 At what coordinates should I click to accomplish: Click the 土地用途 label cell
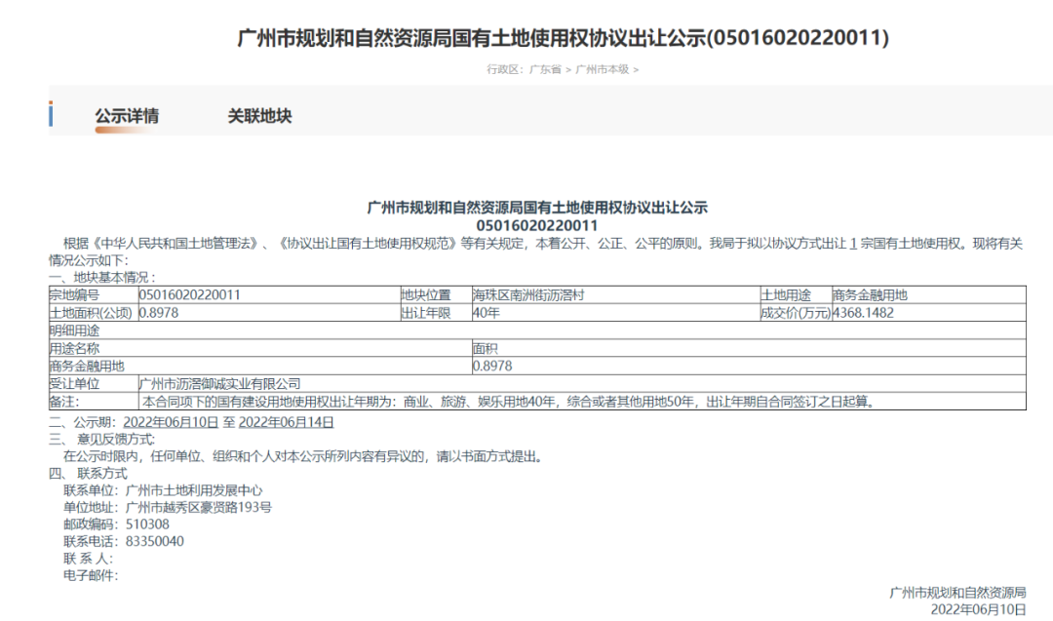click(x=796, y=294)
